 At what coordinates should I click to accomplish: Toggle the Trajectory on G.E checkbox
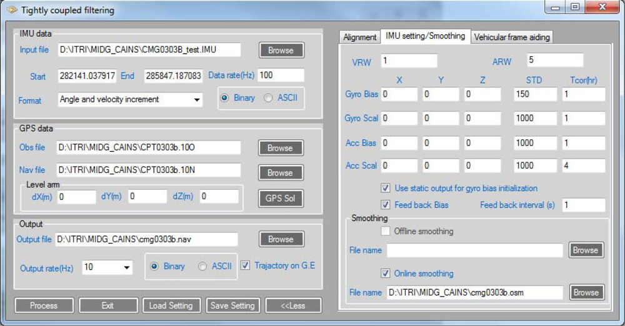pos(246,265)
